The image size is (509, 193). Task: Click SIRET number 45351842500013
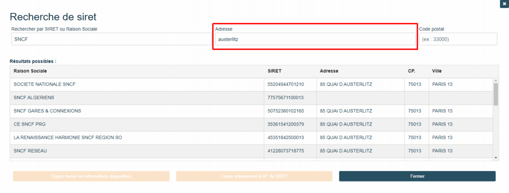(286, 137)
